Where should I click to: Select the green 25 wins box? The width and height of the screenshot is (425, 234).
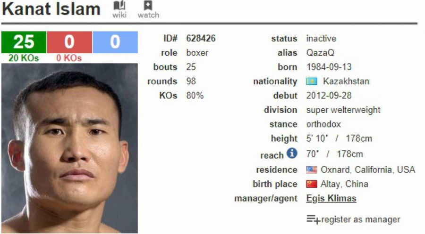pyautogui.click(x=24, y=42)
